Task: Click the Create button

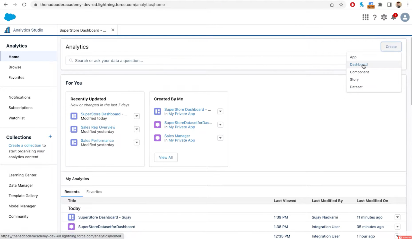Action: pyautogui.click(x=391, y=47)
